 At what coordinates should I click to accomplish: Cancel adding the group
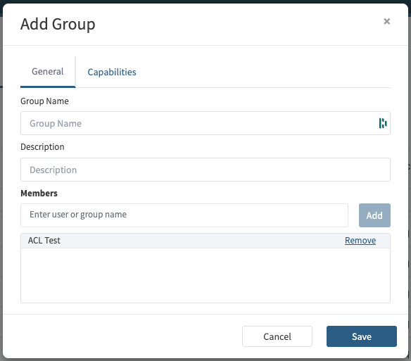(277, 336)
